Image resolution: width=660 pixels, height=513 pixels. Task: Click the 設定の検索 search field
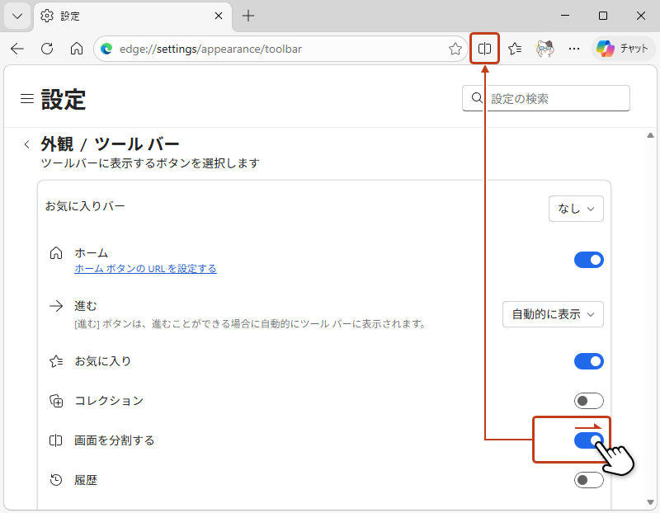554,98
